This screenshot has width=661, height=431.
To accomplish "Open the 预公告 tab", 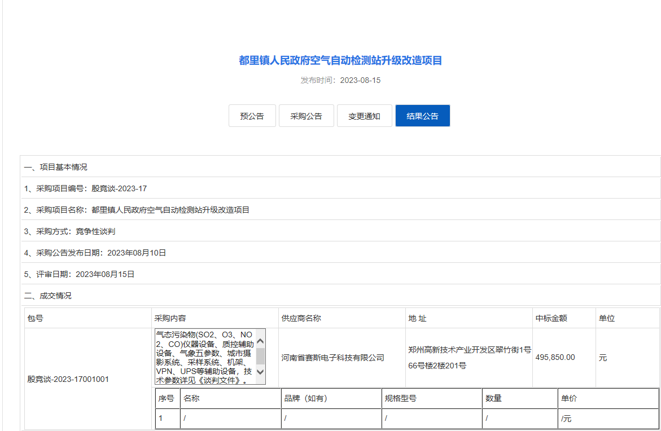I will tap(252, 116).
